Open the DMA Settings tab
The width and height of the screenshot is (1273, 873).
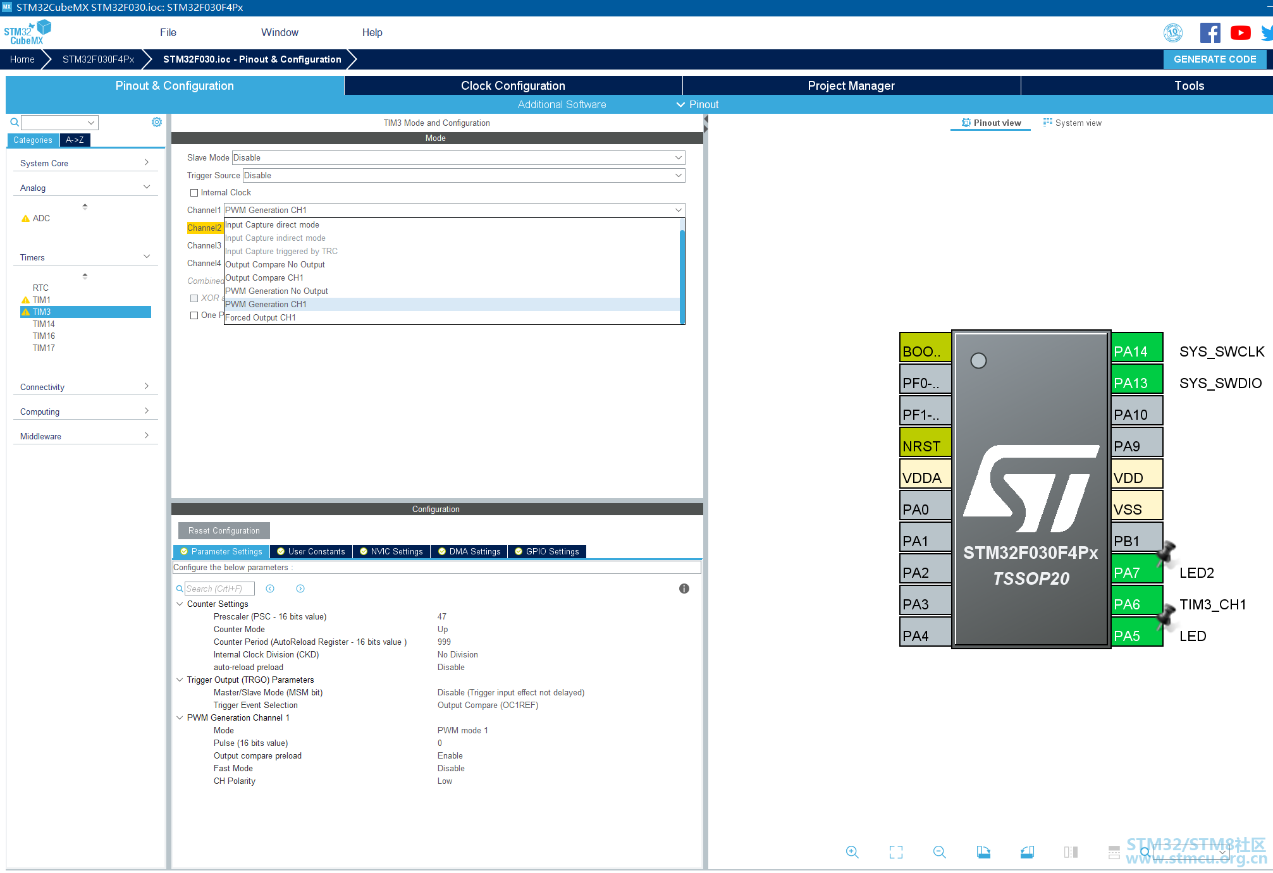pos(469,552)
